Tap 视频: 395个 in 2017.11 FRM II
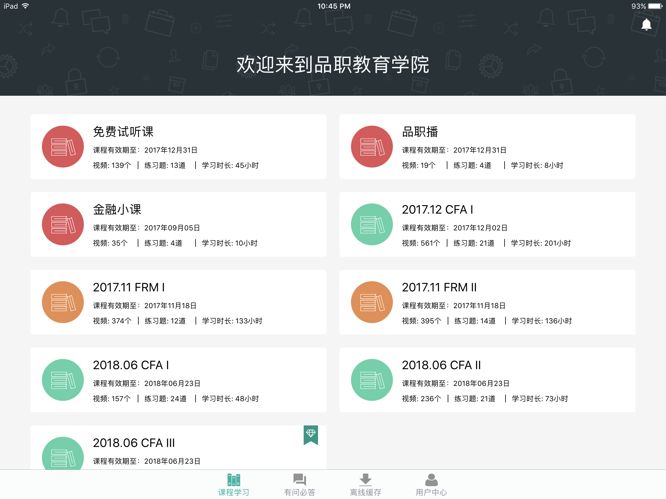 click(422, 321)
